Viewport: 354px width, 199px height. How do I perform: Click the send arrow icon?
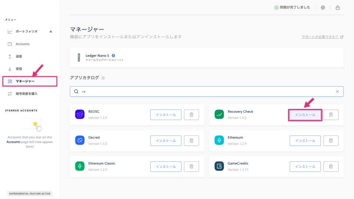(10, 56)
